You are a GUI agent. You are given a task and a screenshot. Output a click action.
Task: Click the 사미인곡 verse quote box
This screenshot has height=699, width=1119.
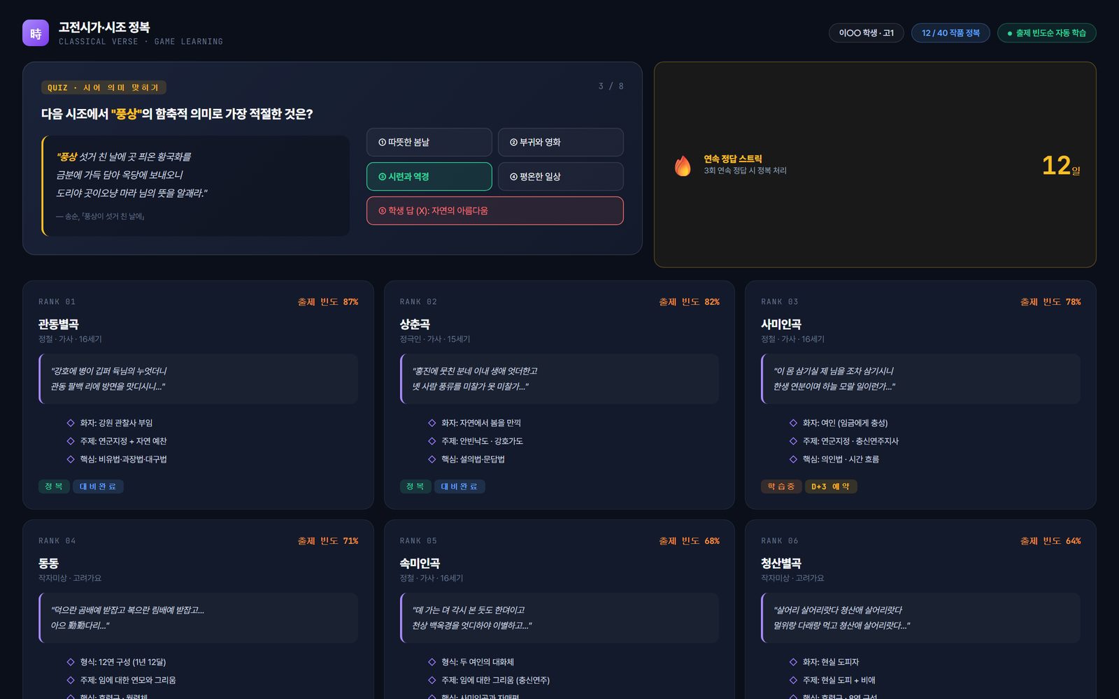tap(920, 379)
